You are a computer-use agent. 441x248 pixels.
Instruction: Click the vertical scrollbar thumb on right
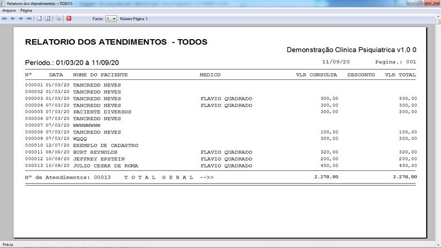tap(438, 21)
